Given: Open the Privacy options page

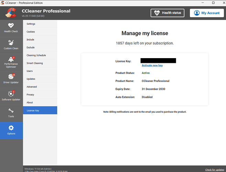Looking at the screenshot, I should 30,95.
